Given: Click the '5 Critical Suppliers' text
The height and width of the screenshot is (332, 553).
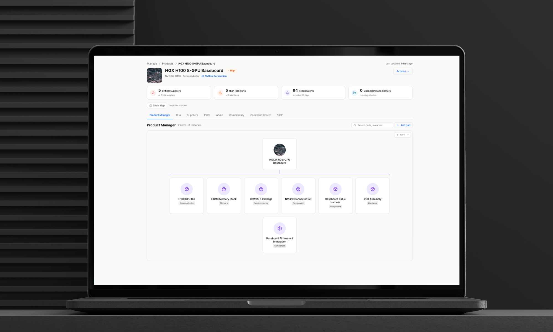Looking at the screenshot, I should 169,91.
